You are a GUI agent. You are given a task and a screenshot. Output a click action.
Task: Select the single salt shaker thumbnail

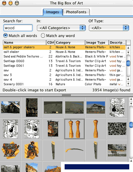96,129
